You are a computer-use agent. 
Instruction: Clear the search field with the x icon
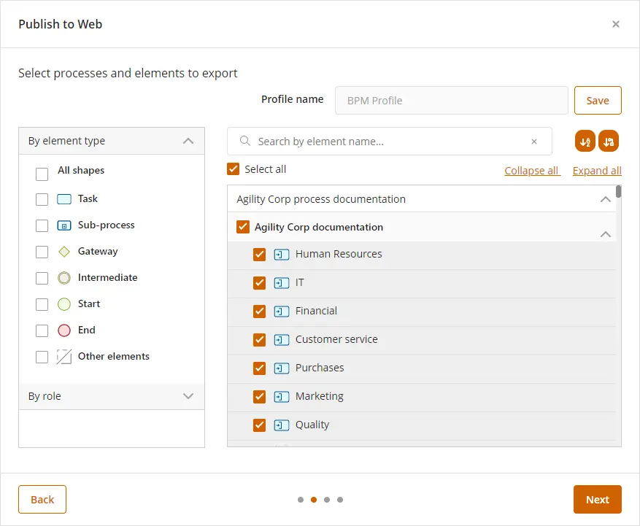[534, 142]
